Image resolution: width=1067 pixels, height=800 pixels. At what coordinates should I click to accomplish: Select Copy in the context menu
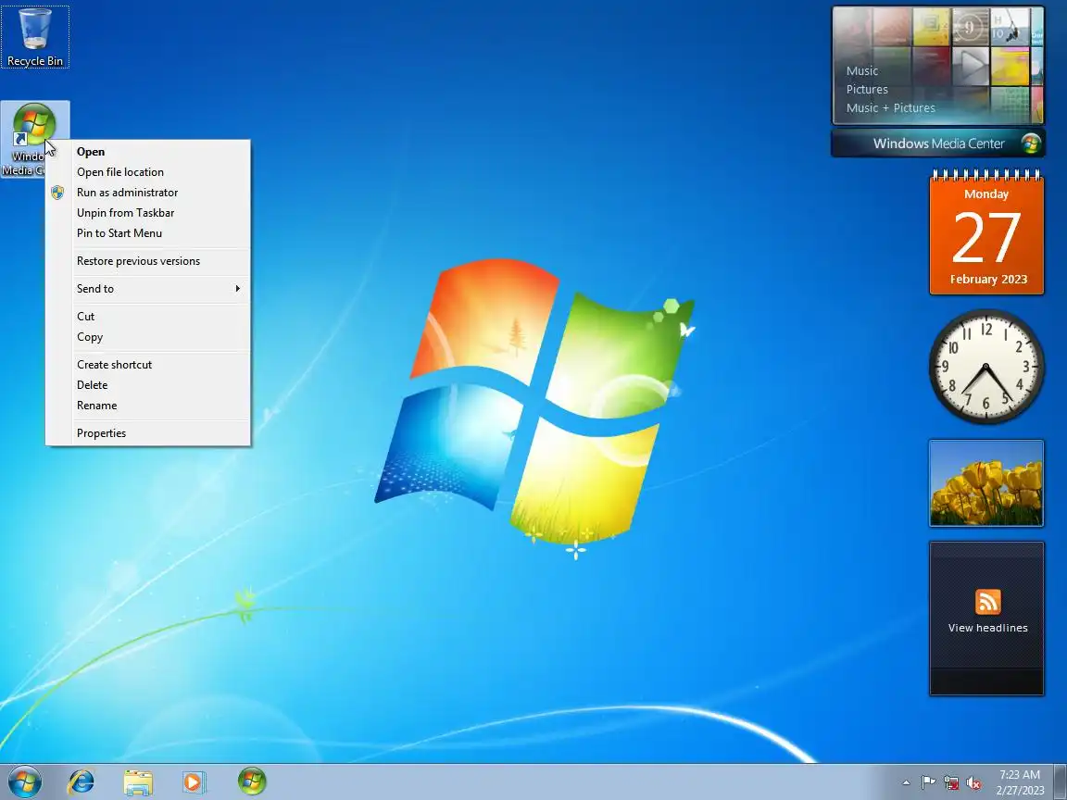(x=148, y=337)
